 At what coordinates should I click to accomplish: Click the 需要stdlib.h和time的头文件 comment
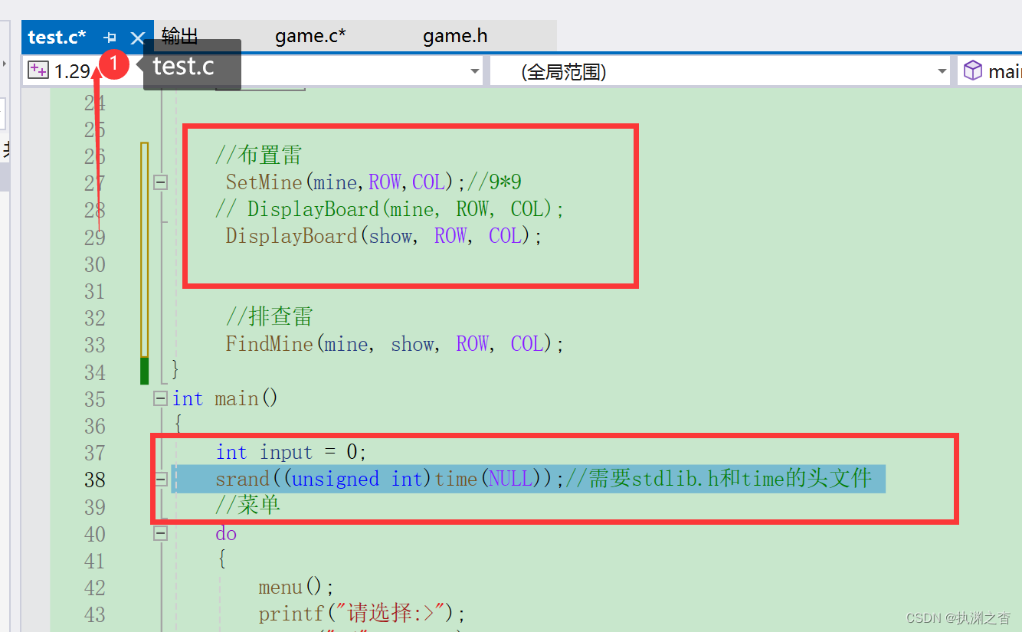tap(719, 480)
